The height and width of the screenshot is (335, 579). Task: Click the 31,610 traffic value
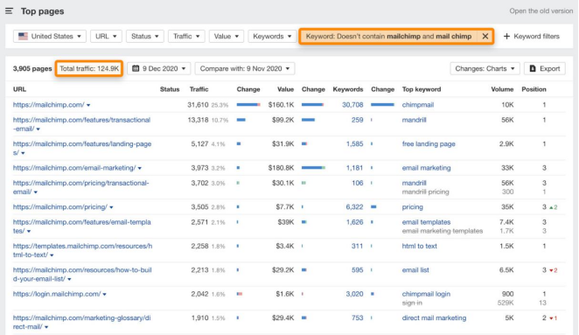point(198,105)
